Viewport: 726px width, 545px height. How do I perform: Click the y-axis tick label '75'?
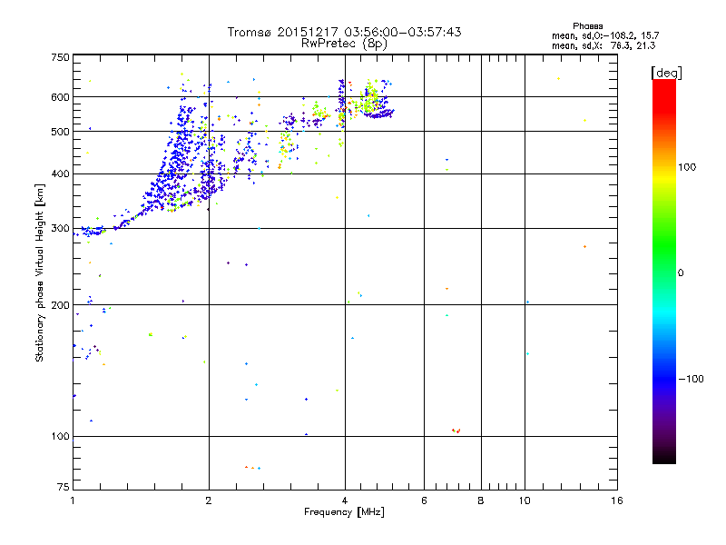pyautogui.click(x=64, y=487)
